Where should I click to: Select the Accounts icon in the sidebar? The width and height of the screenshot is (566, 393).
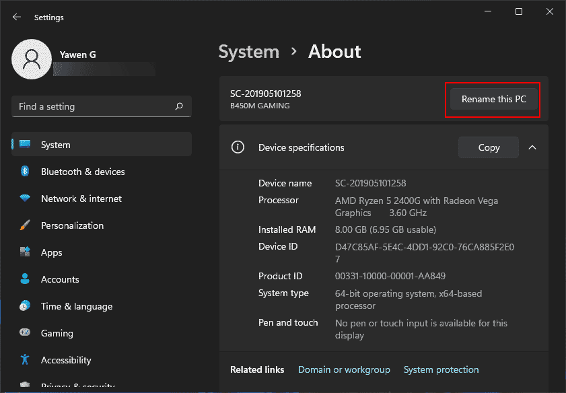tap(26, 279)
